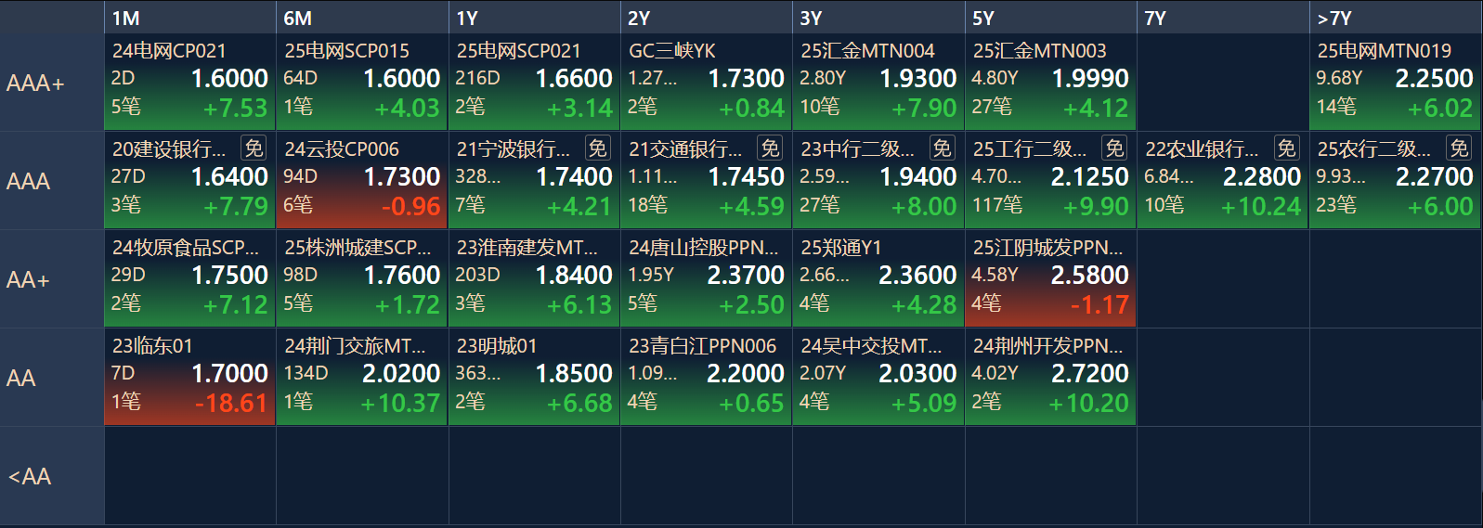Open the 23临东01 red tile
1483x528 pixels.
pyautogui.click(x=189, y=377)
